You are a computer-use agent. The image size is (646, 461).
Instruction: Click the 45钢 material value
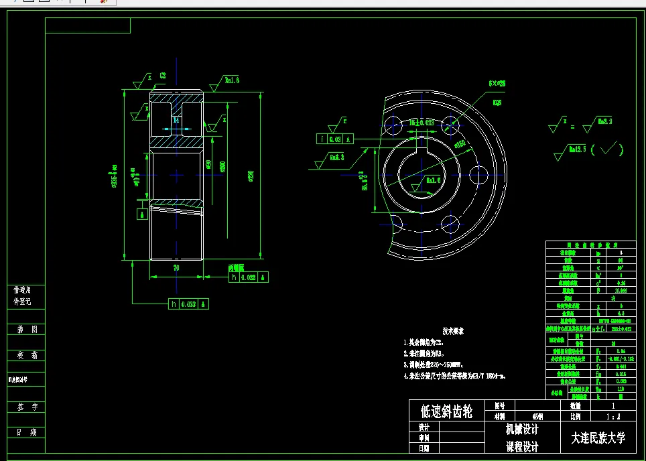[x=537, y=417]
